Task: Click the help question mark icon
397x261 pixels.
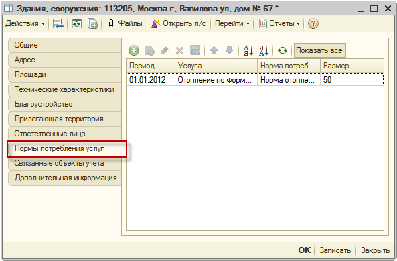Action: pyautogui.click(x=313, y=23)
